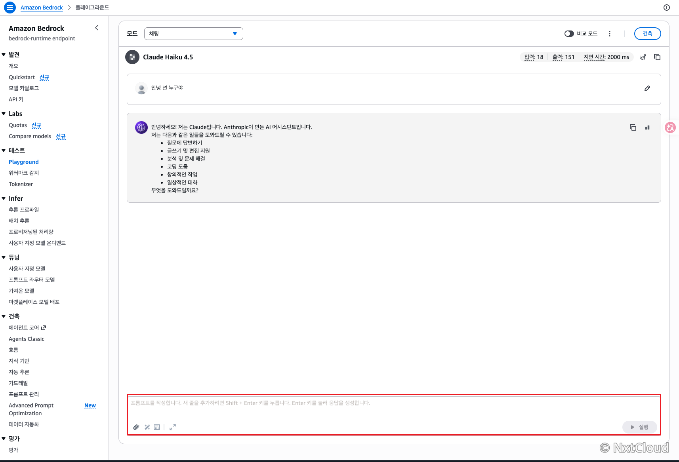Open 지식 기반 in the sidebar
Image resolution: width=679 pixels, height=462 pixels.
click(x=19, y=361)
